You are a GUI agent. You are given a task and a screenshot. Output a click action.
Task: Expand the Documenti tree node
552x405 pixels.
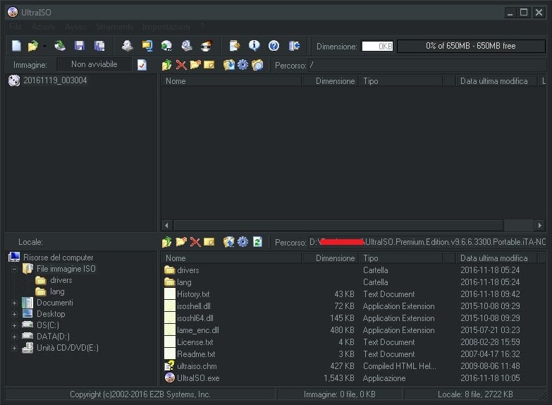[x=14, y=303]
